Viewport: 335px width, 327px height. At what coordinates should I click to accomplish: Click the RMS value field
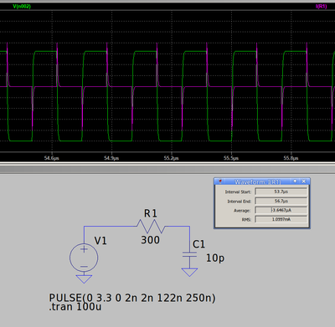[x=281, y=219]
